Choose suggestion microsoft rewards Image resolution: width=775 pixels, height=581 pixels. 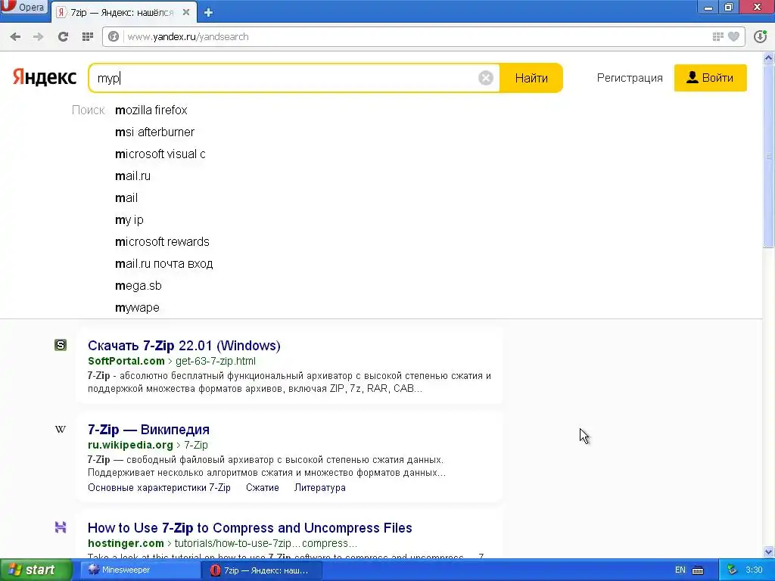point(162,241)
